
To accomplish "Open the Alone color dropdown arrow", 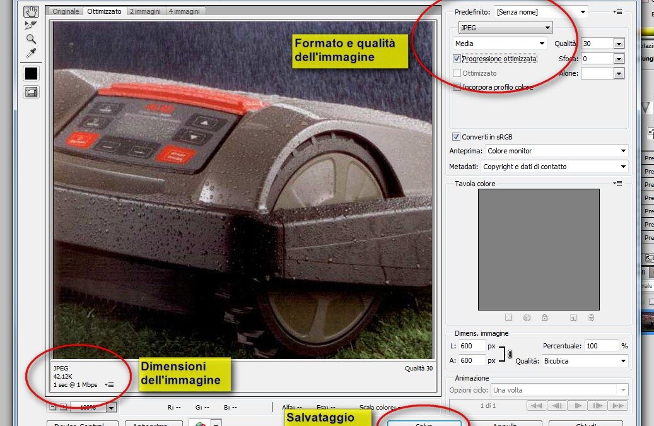I will coord(619,73).
